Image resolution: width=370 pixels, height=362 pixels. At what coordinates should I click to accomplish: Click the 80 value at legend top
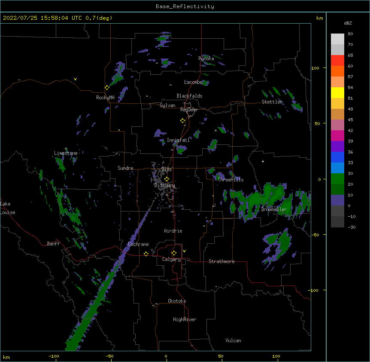[350, 34]
